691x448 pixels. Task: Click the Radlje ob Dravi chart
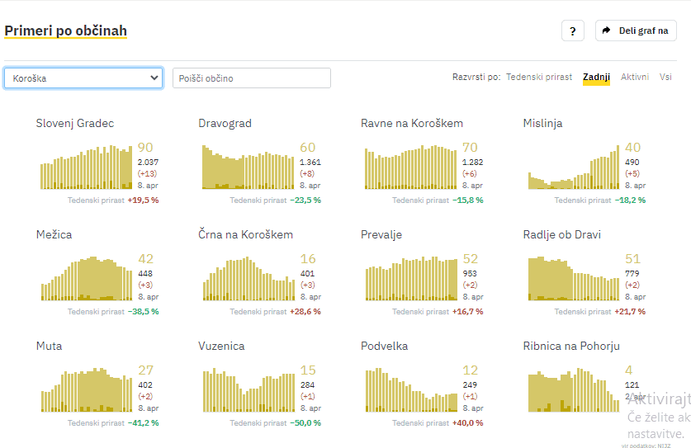[573, 279]
